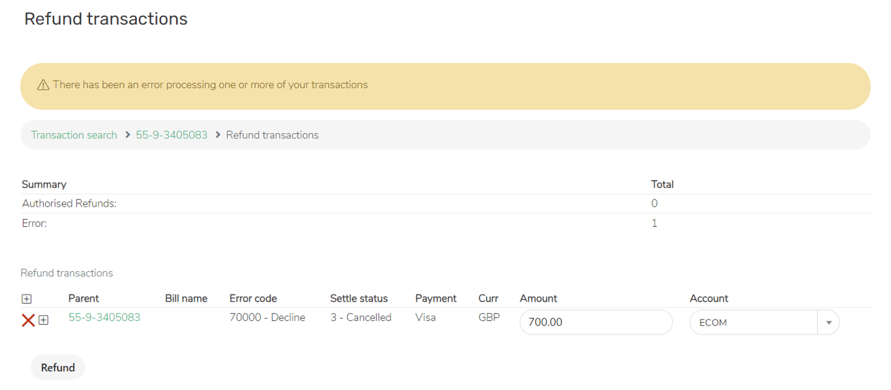
Task: Click the Authorised Refunds total of 0
Action: (654, 203)
